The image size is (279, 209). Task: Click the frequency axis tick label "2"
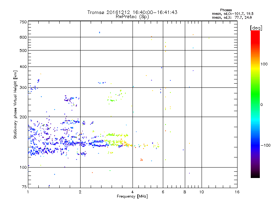tap(80, 192)
